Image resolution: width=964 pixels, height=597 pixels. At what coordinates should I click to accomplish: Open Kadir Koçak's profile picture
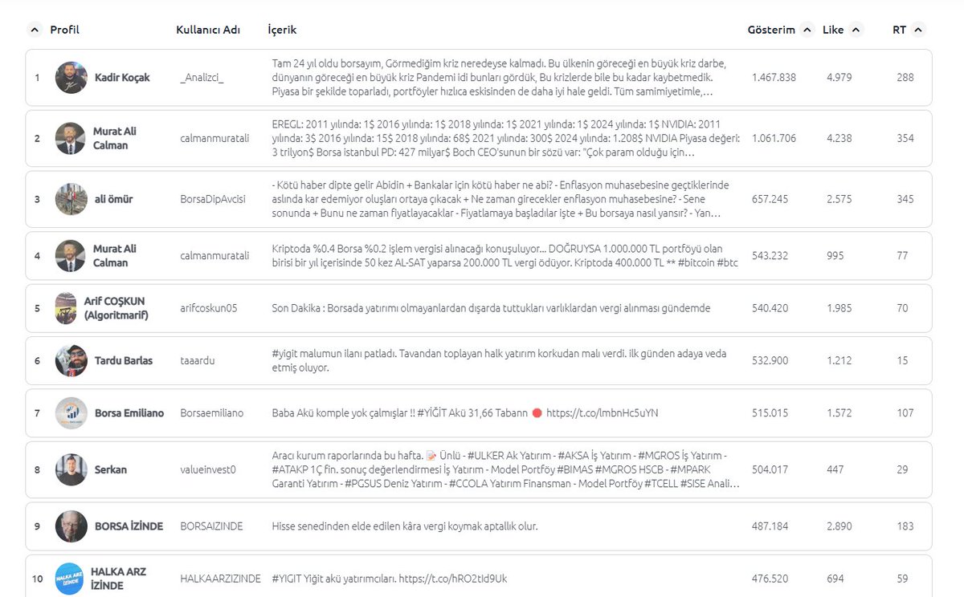pos(71,78)
